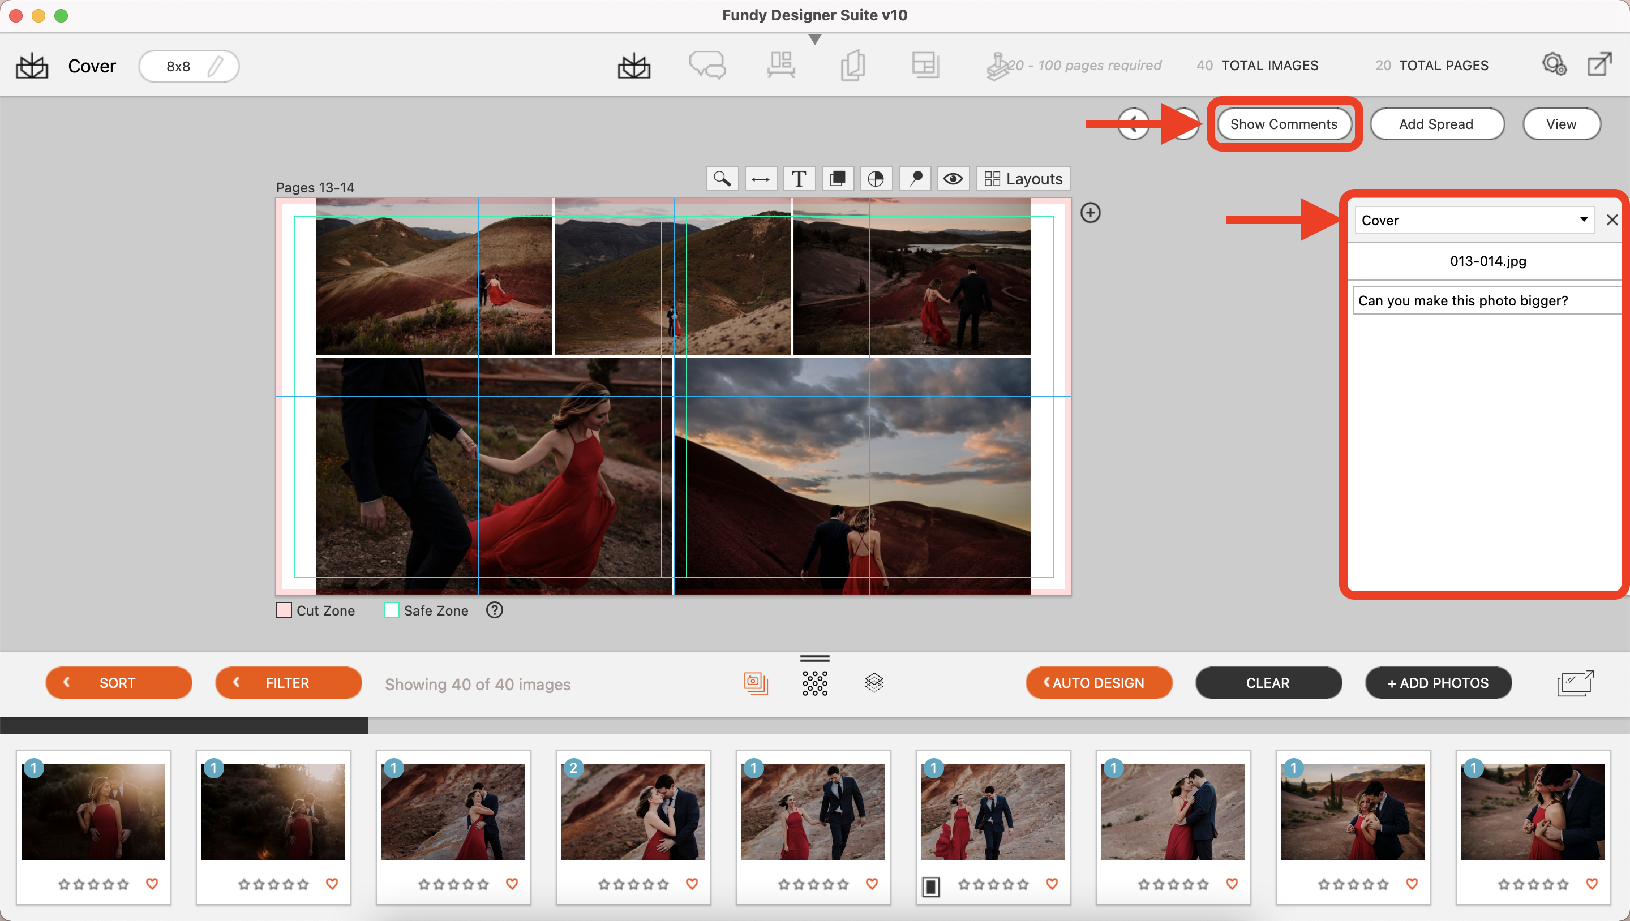The width and height of the screenshot is (1630, 921).
Task: Open settings via the gear icon
Action: click(1554, 64)
